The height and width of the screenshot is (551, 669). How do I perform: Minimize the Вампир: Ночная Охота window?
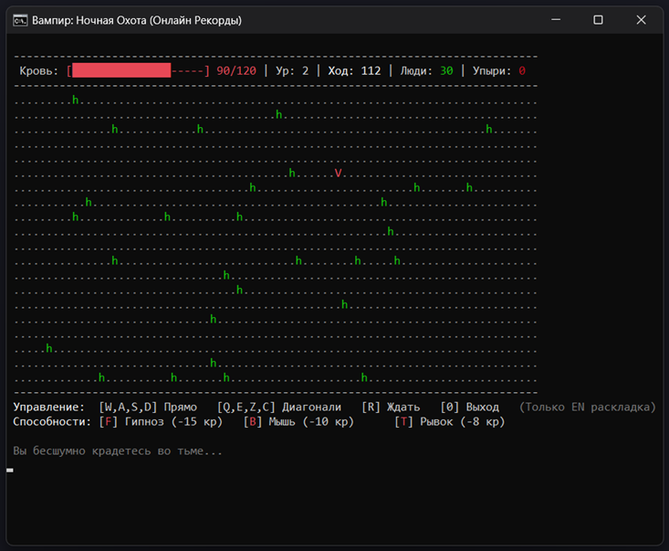[556, 20]
